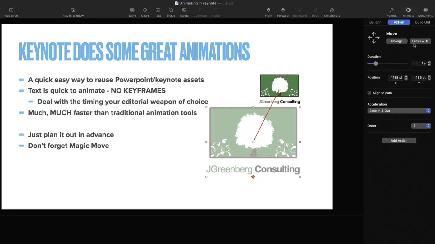The image size is (435, 244).
Task: Click the Add Slide icon
Action: [11, 10]
